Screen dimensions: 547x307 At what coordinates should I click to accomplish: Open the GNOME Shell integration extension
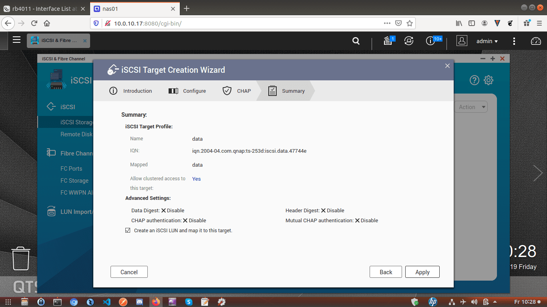[510, 23]
